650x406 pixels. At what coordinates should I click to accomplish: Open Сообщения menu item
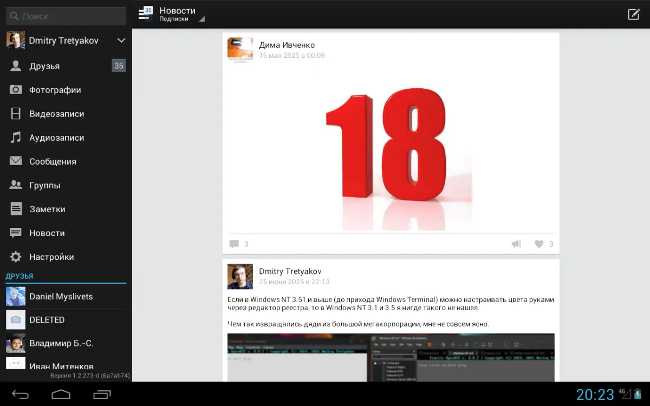coord(66,161)
